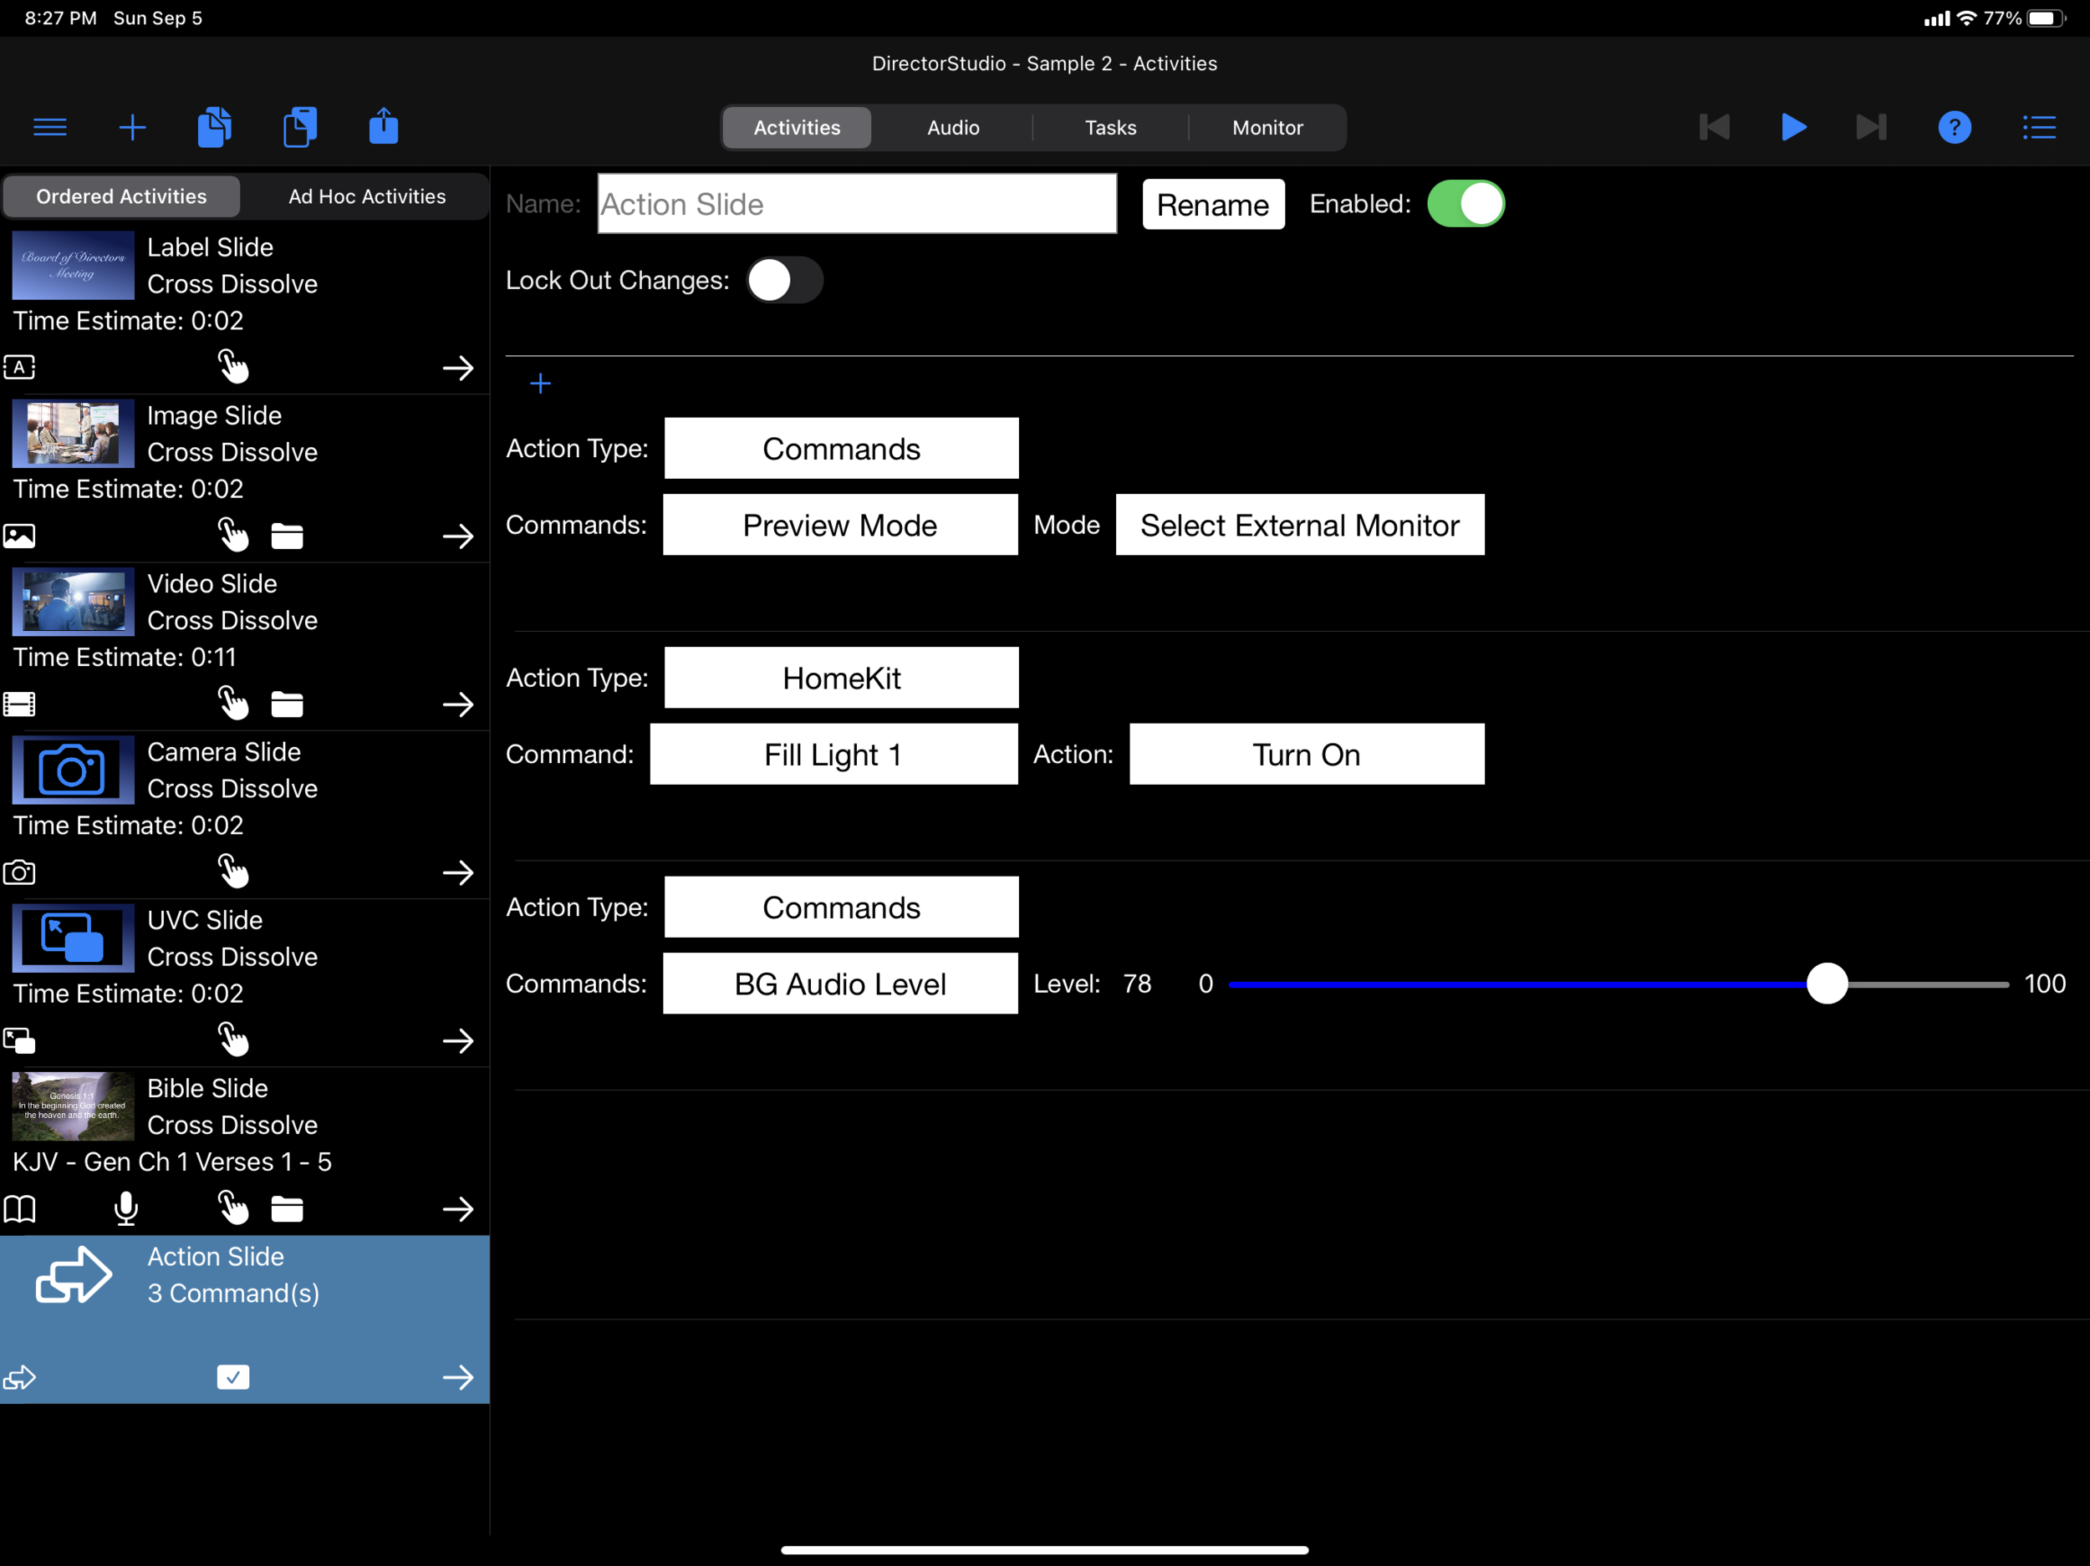The height and width of the screenshot is (1566, 2090).
Task: Open help with the question mark icon
Action: pos(1954,128)
